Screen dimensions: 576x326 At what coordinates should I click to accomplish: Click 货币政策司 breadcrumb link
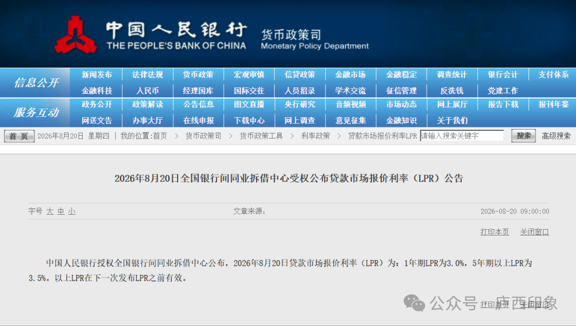pos(203,136)
